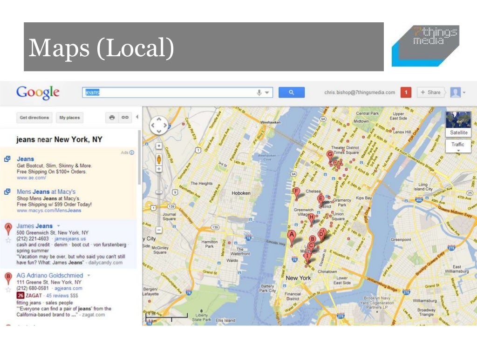Open My places
Image resolution: width=477 pixels, height=357 pixels.
69,118
